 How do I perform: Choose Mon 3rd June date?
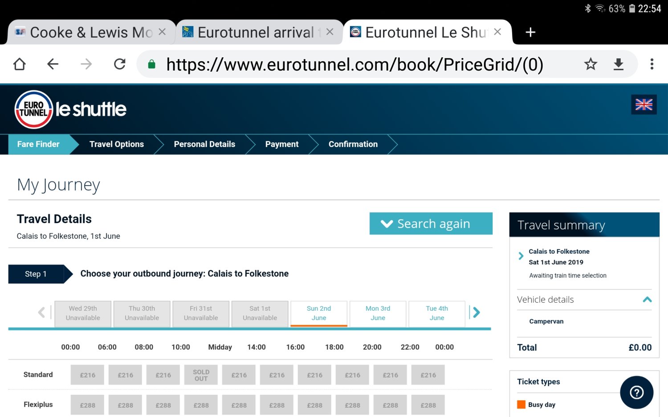[x=378, y=313]
